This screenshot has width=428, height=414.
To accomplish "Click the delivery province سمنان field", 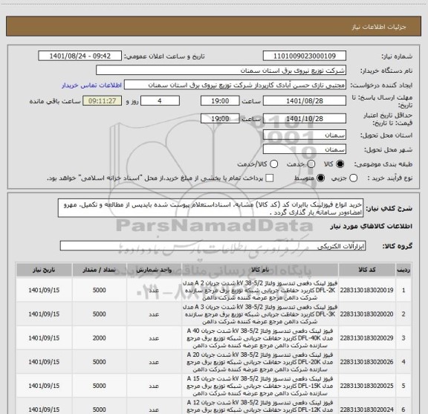I will (305, 135).
